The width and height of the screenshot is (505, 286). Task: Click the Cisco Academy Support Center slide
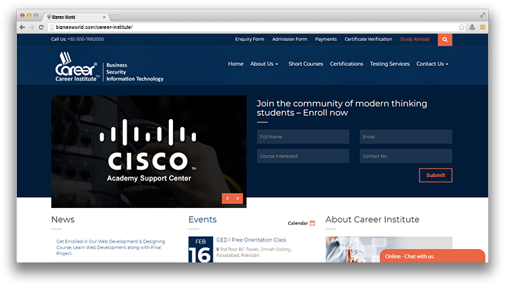pyautogui.click(x=149, y=151)
